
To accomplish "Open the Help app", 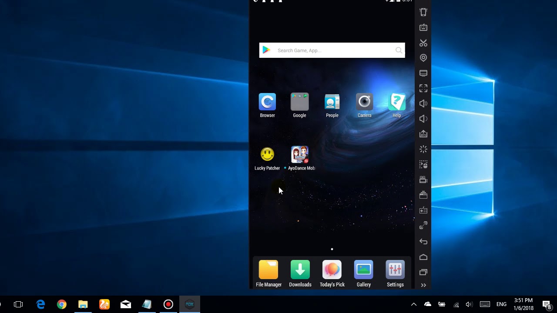I will [396, 102].
